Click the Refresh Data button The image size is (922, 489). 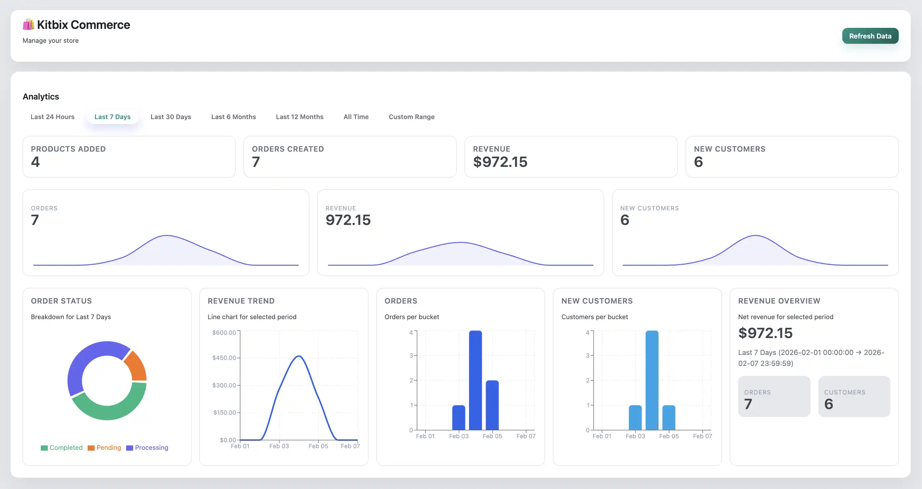click(870, 36)
